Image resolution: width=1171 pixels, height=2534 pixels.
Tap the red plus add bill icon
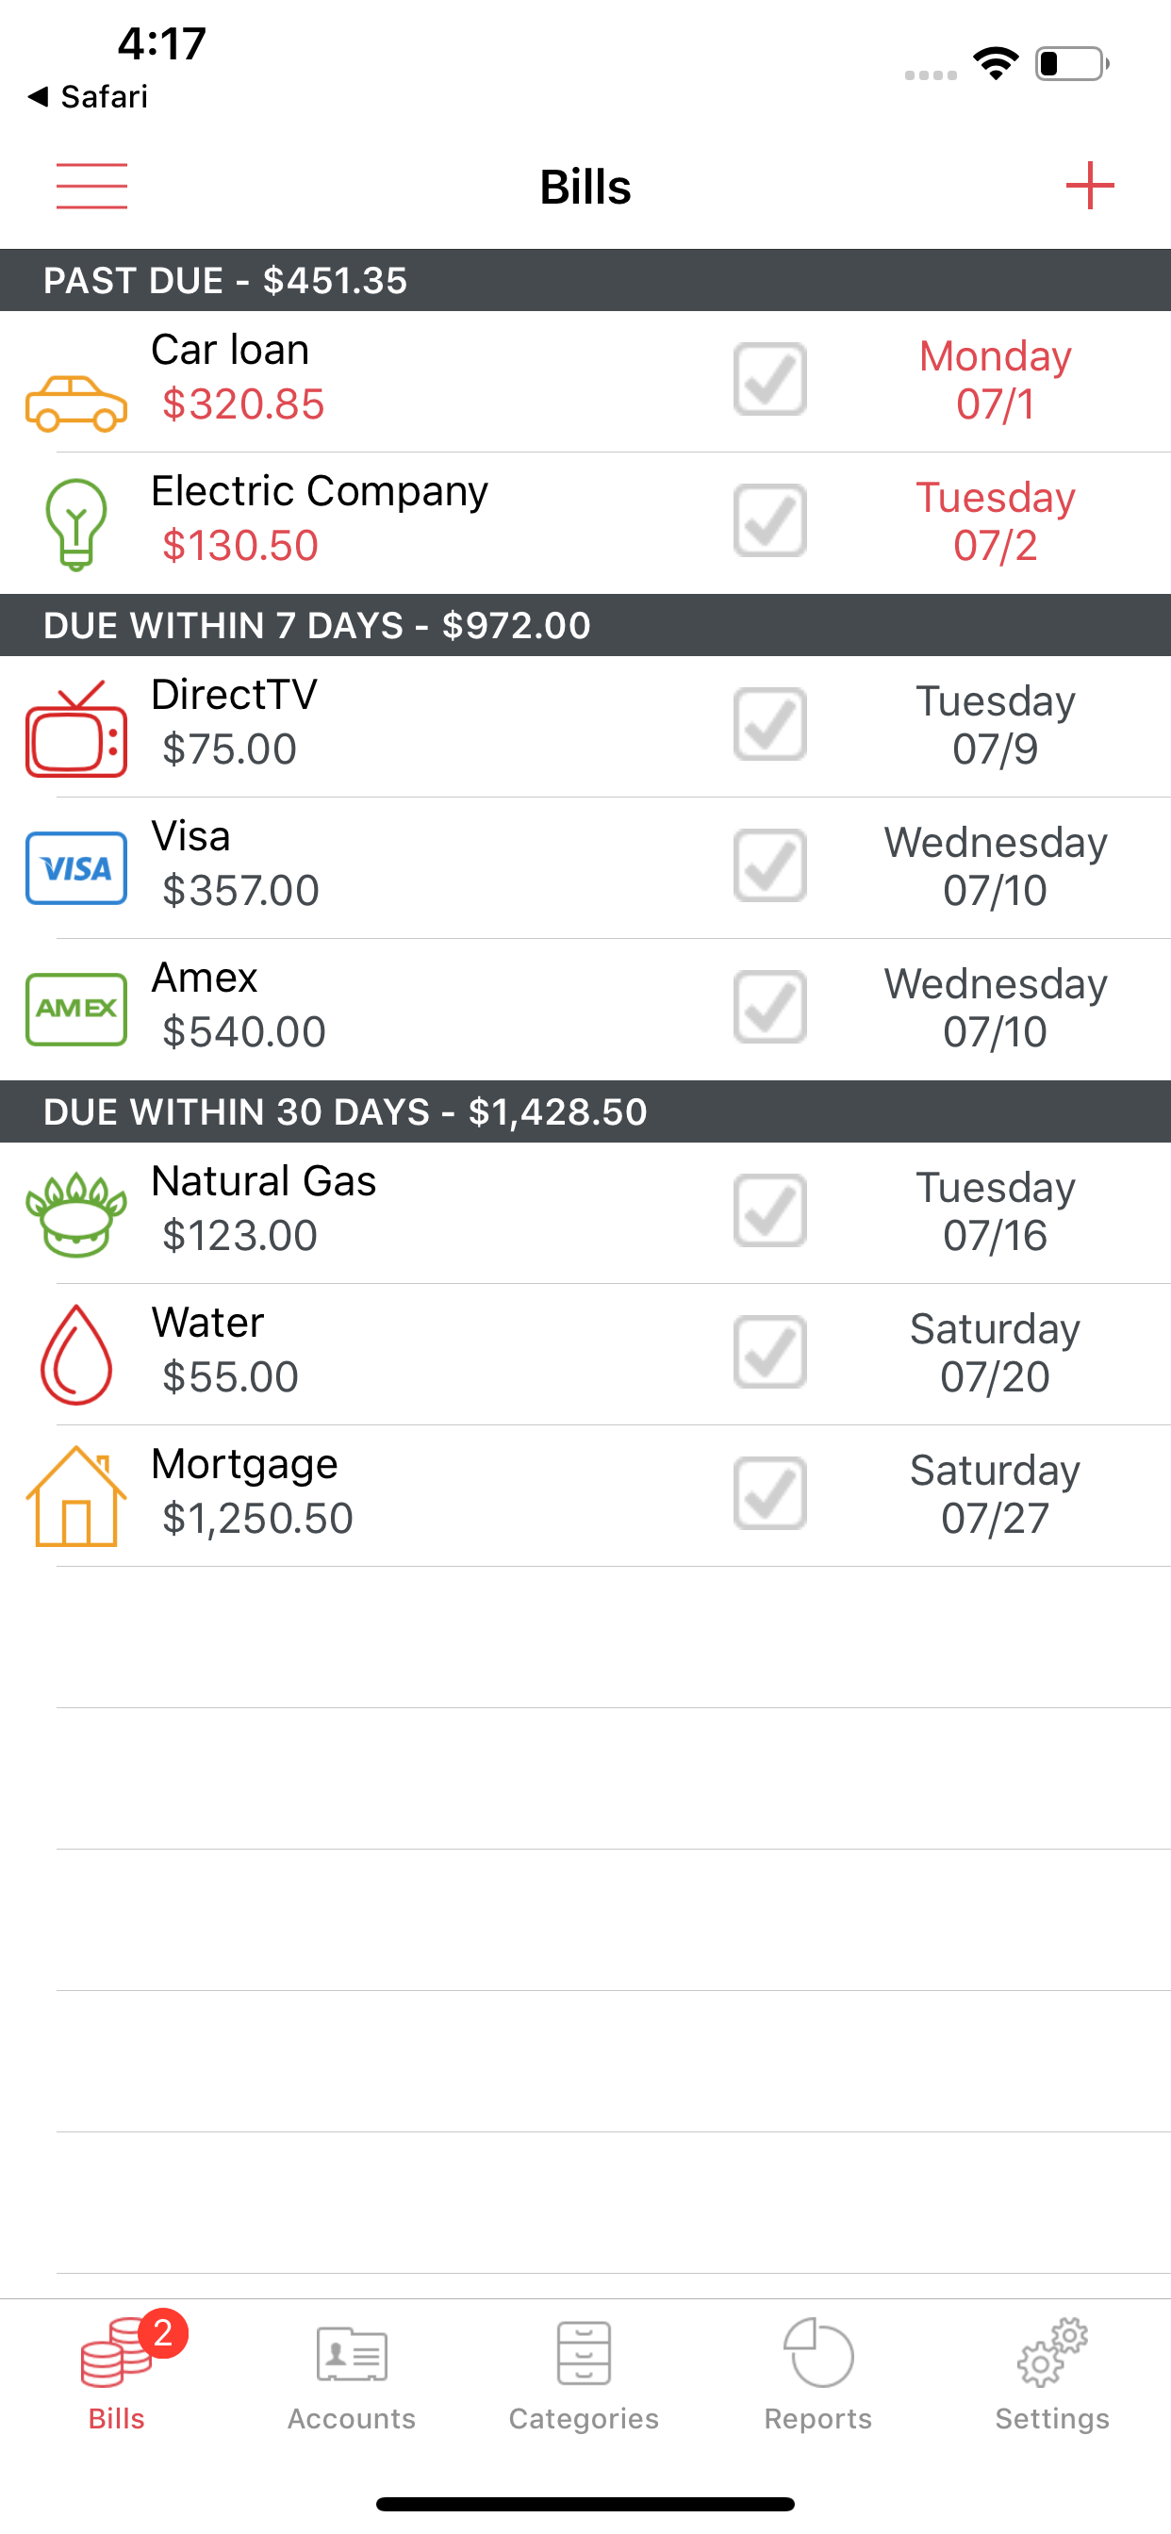[1089, 186]
